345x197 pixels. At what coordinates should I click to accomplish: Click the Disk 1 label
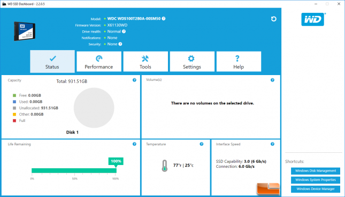(72, 132)
